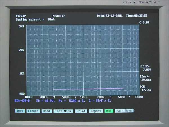Click the 3KΩ axis label

(x=22, y=26)
